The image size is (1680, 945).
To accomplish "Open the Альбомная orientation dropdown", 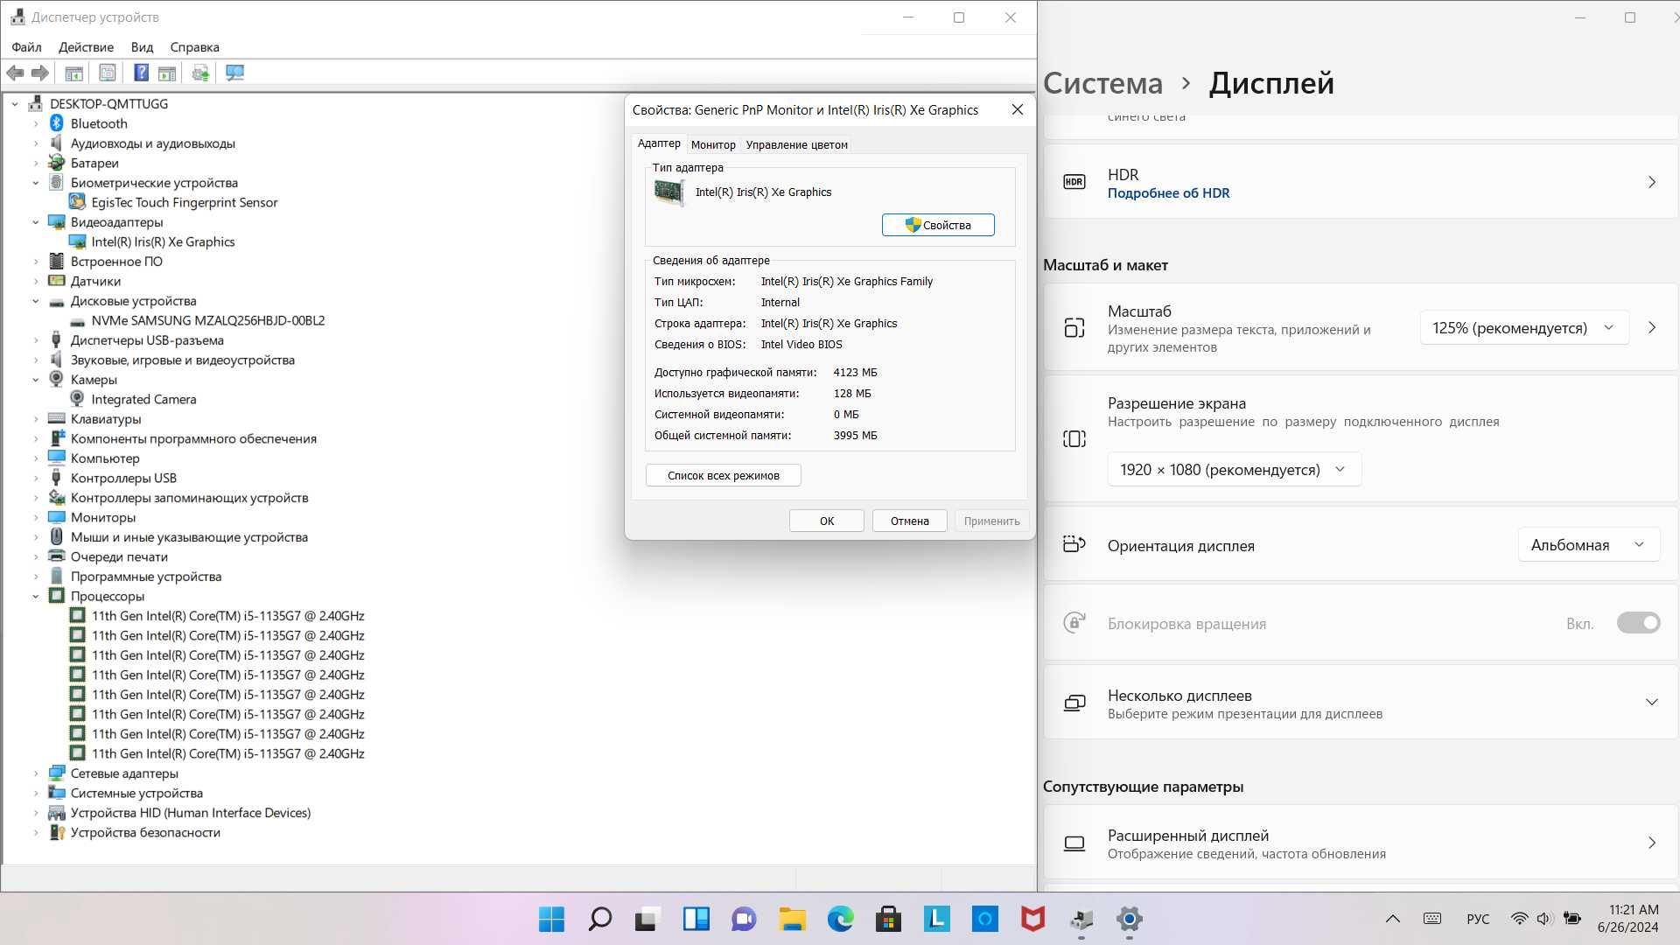I will (1589, 544).
